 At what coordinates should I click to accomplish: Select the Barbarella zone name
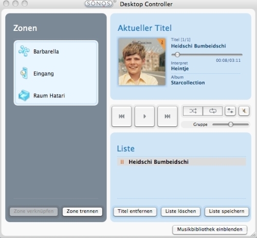pyautogui.click(x=46, y=52)
